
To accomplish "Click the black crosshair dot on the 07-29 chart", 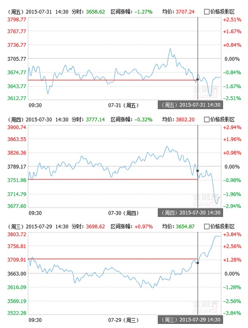I will (x=198, y=263).
